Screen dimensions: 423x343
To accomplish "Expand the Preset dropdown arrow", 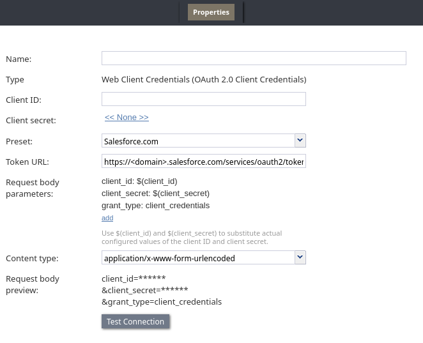I will pos(300,141).
